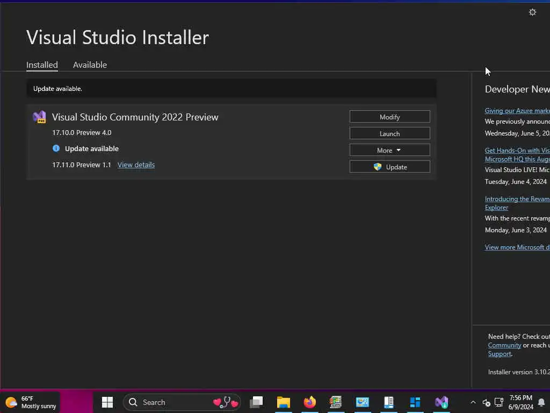Click the Update button with shield
The width and height of the screenshot is (550, 413).
click(x=390, y=167)
